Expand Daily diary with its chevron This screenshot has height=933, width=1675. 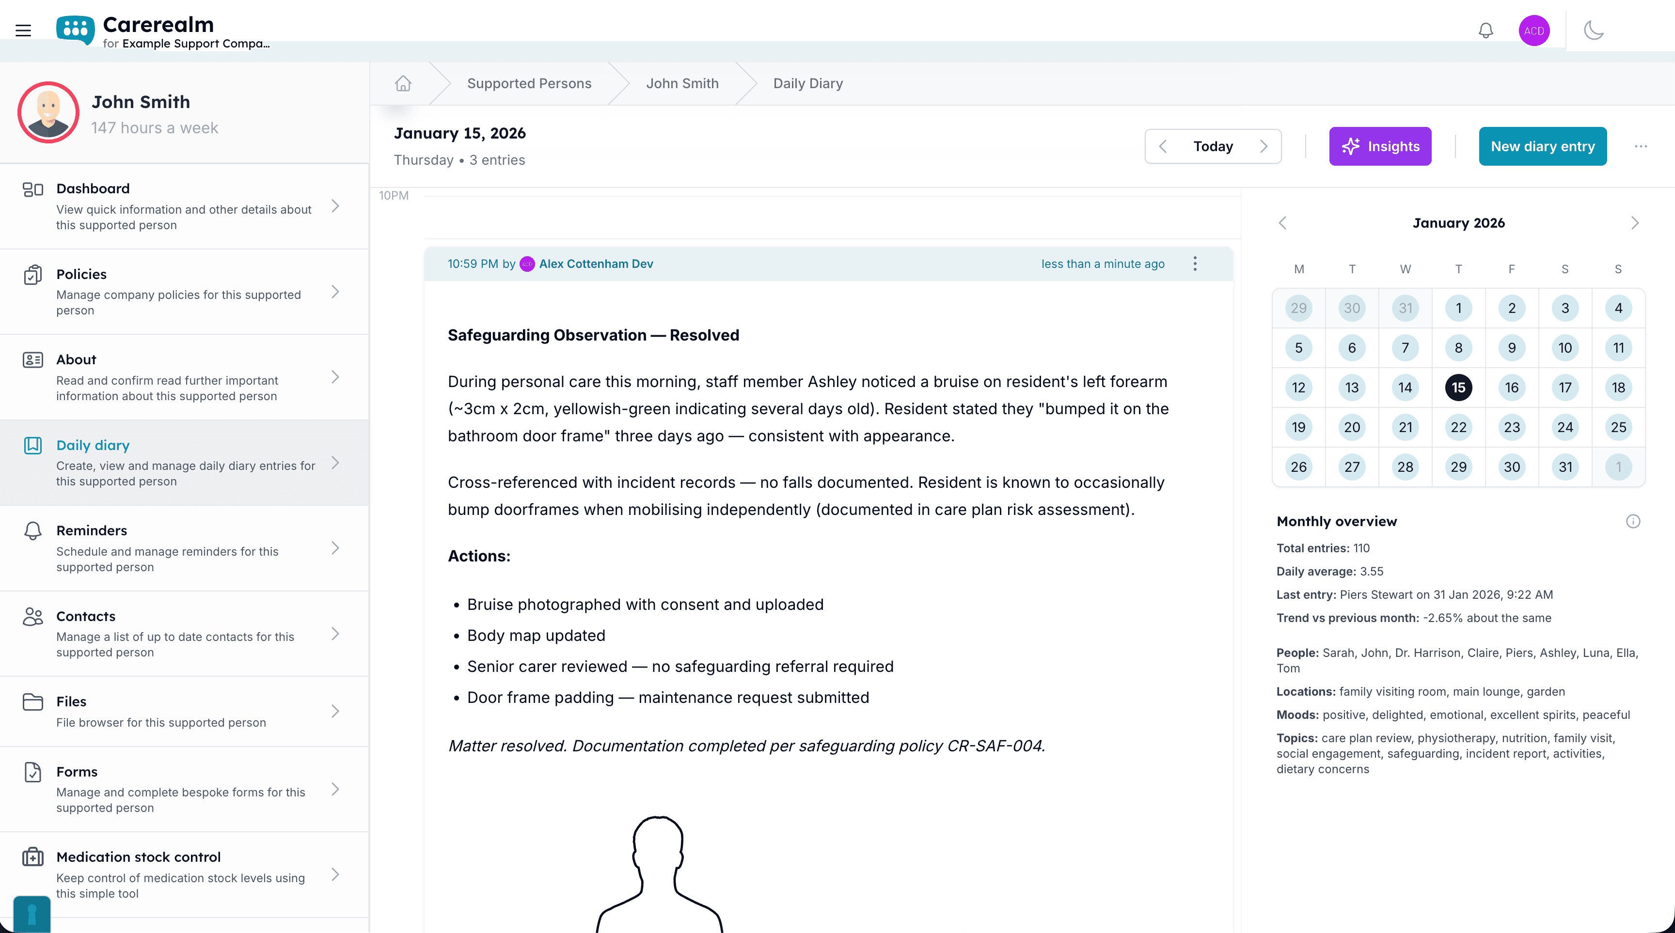tap(335, 463)
